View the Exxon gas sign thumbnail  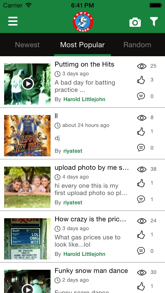click(x=27, y=239)
